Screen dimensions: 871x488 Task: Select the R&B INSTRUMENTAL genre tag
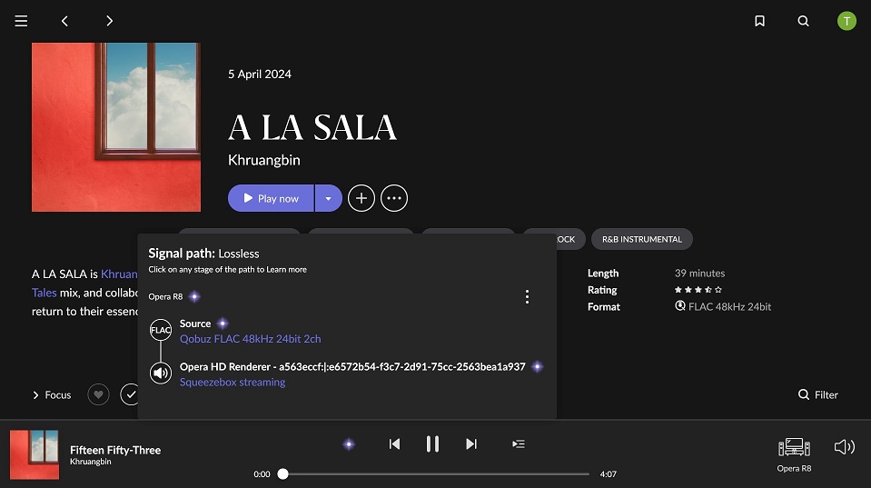[641, 239]
